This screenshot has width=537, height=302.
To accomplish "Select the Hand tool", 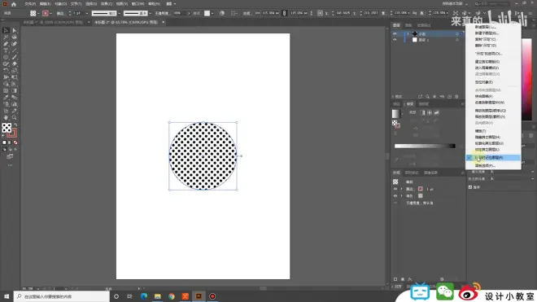I will tap(6, 117).
